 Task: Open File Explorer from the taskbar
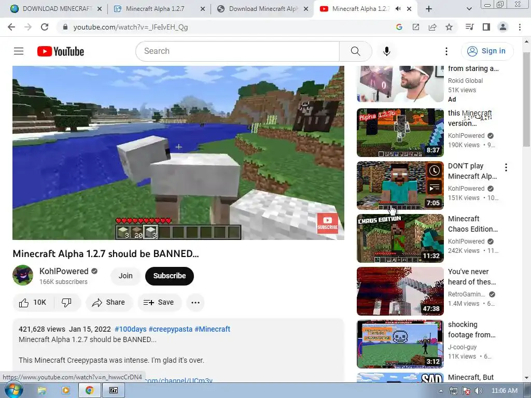(41, 391)
